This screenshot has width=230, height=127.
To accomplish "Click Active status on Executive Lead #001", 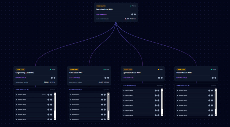I will point(133,6).
